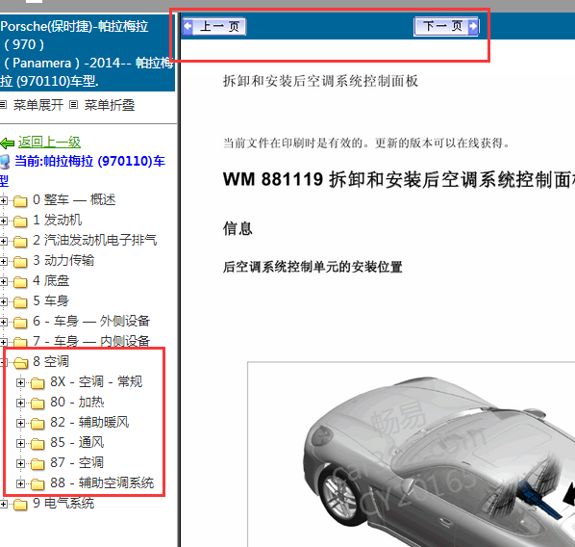
Task: Select tree item 88 - 辅助空调系统
Action: tap(102, 482)
